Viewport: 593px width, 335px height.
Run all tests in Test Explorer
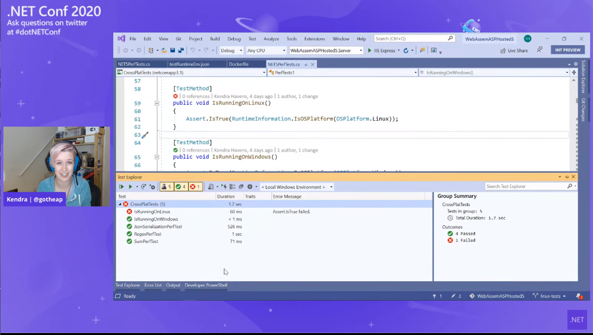tap(122, 187)
